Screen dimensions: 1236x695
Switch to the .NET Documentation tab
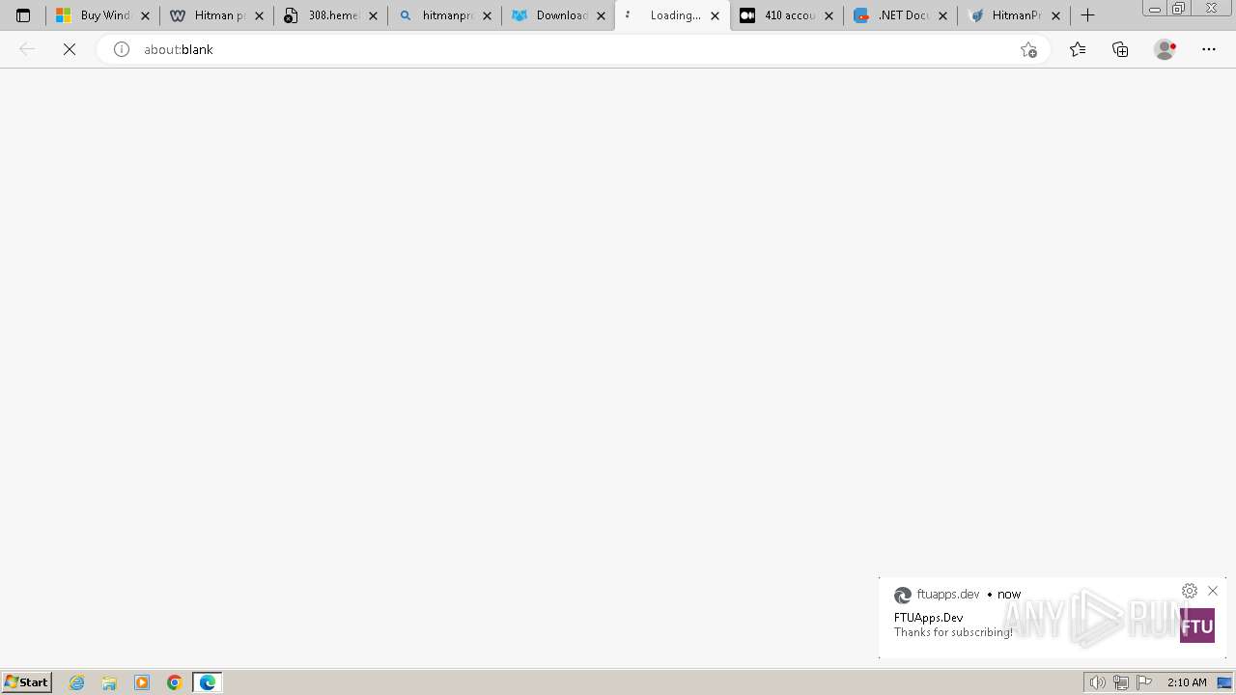point(900,15)
